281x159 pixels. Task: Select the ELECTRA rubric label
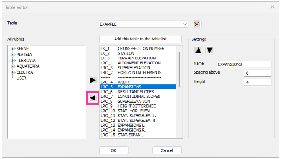(x=25, y=72)
